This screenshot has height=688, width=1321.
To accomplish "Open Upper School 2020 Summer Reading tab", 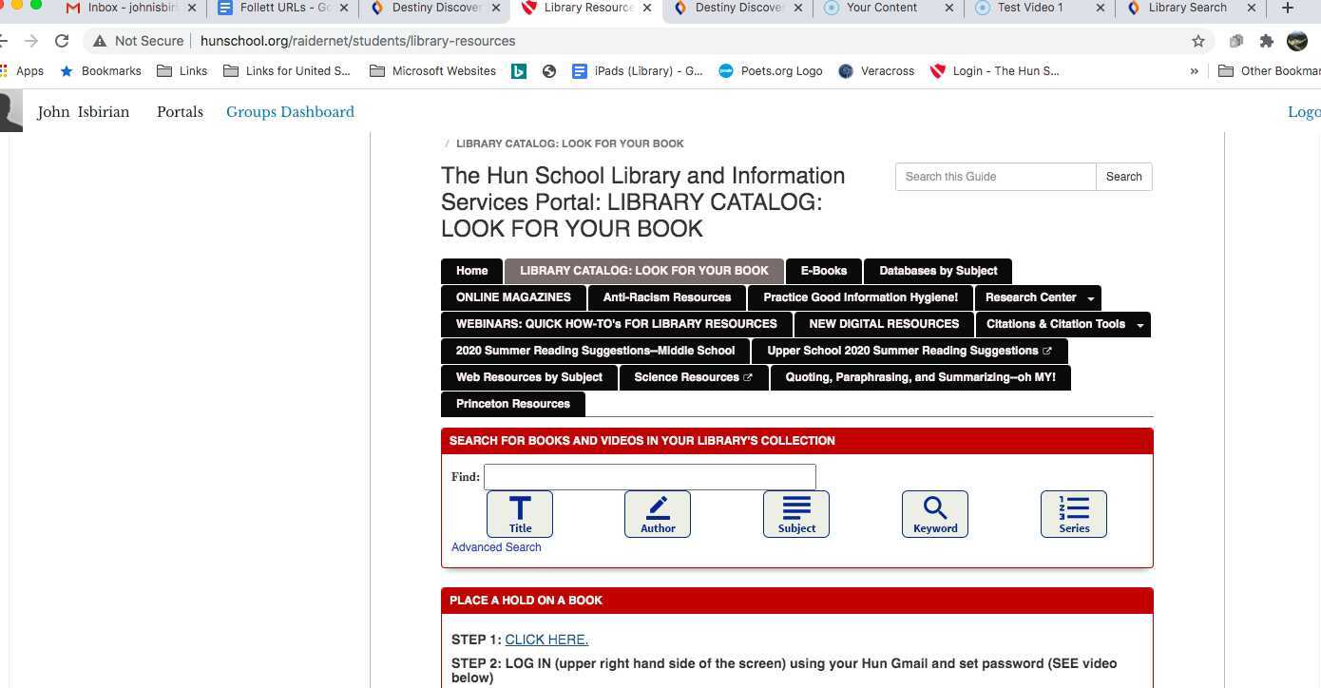I will tap(909, 351).
